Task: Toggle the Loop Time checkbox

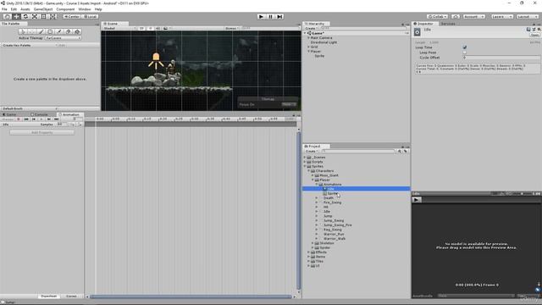Action: 465,47
